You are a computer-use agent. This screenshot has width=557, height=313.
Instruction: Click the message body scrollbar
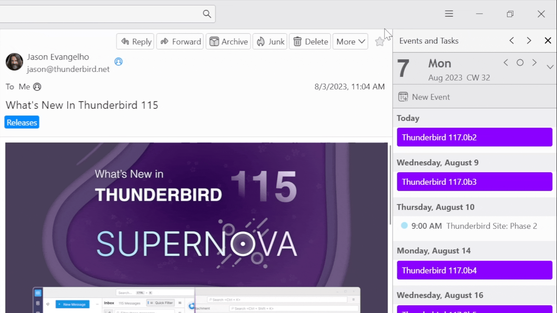390,185
